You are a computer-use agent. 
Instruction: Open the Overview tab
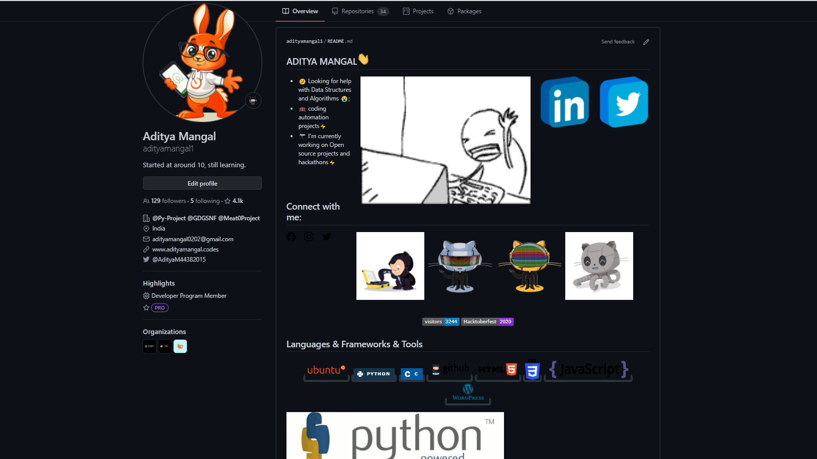tap(300, 11)
